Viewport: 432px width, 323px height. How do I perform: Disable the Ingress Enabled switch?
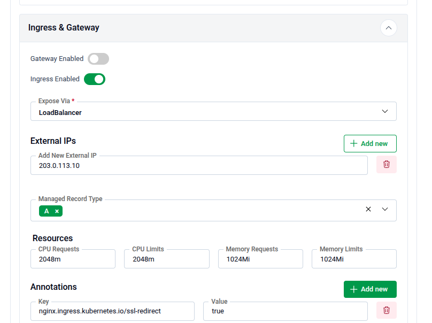tap(95, 79)
